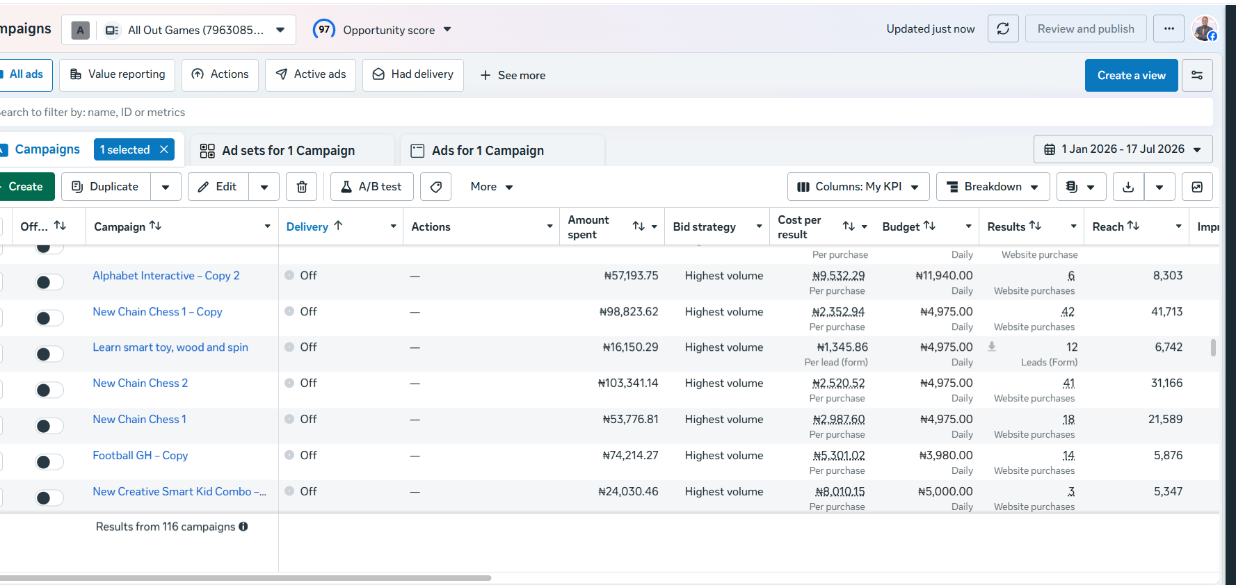Screen dimensions: 1236x585
Task: Toggle Alphabet Interactive – Copy 2 campaign on
Action: tap(49, 282)
